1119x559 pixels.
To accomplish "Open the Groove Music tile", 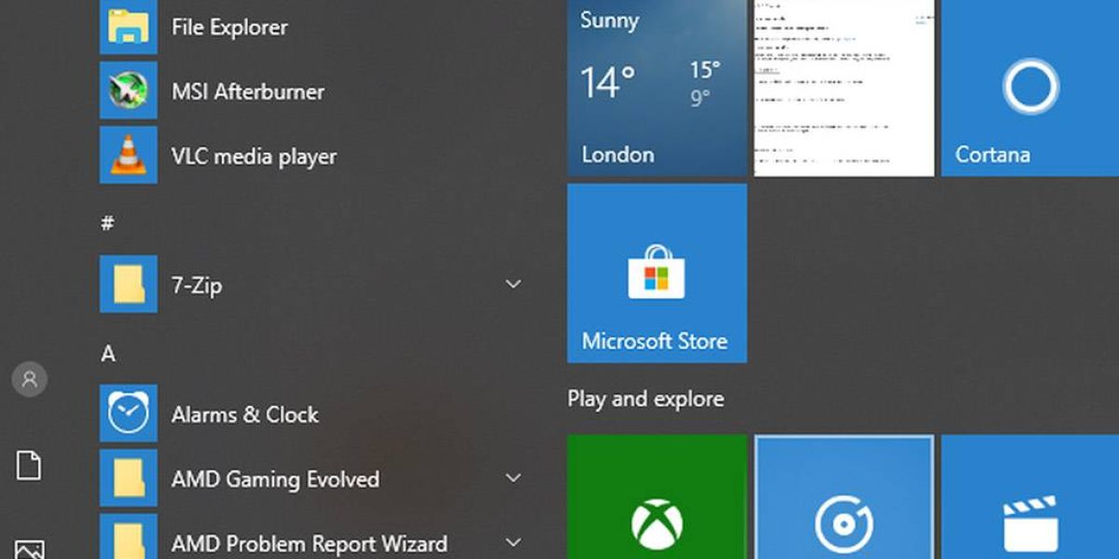I will coord(844,497).
